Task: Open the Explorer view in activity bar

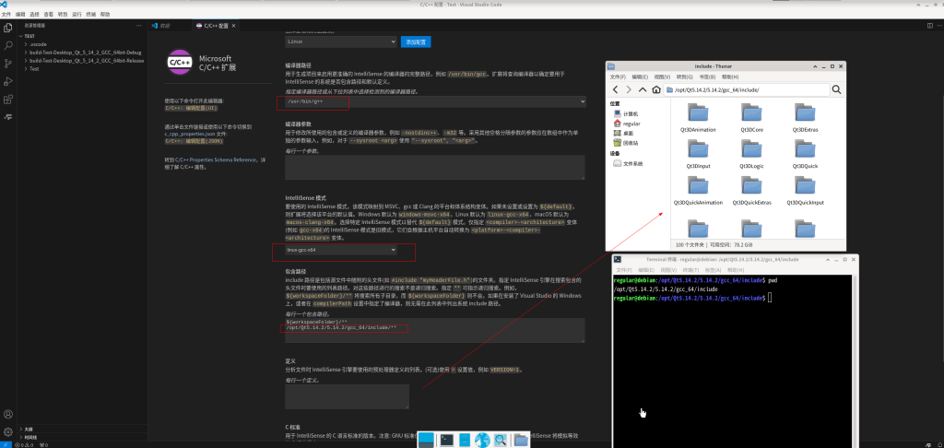Action: point(8,28)
